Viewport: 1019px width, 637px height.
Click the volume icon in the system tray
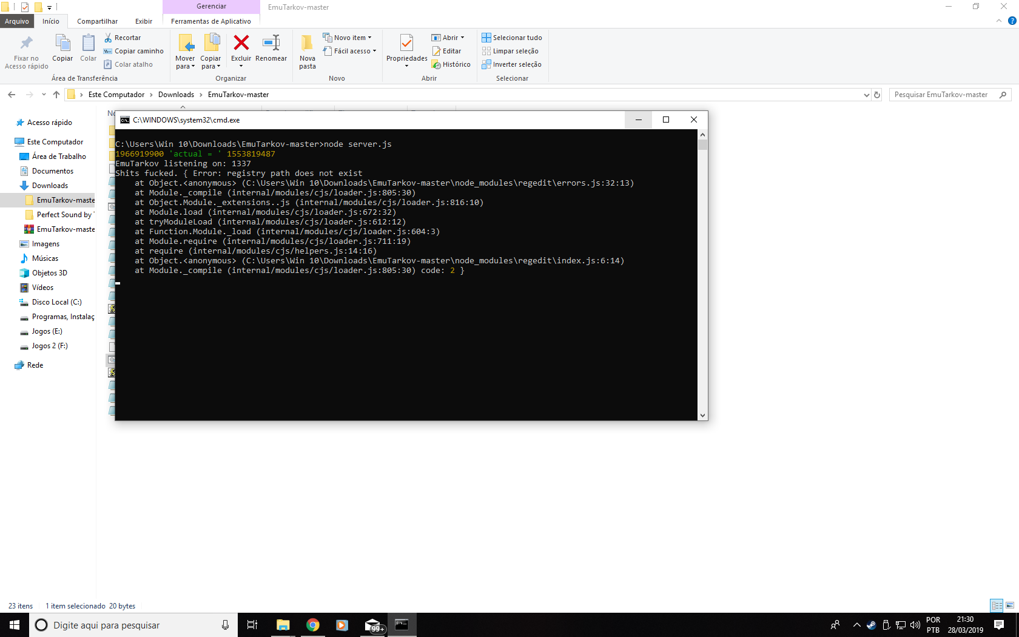(915, 624)
